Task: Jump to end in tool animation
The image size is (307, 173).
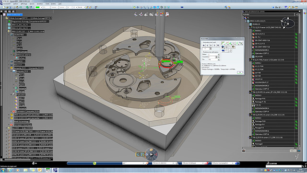Action: coord(218,45)
